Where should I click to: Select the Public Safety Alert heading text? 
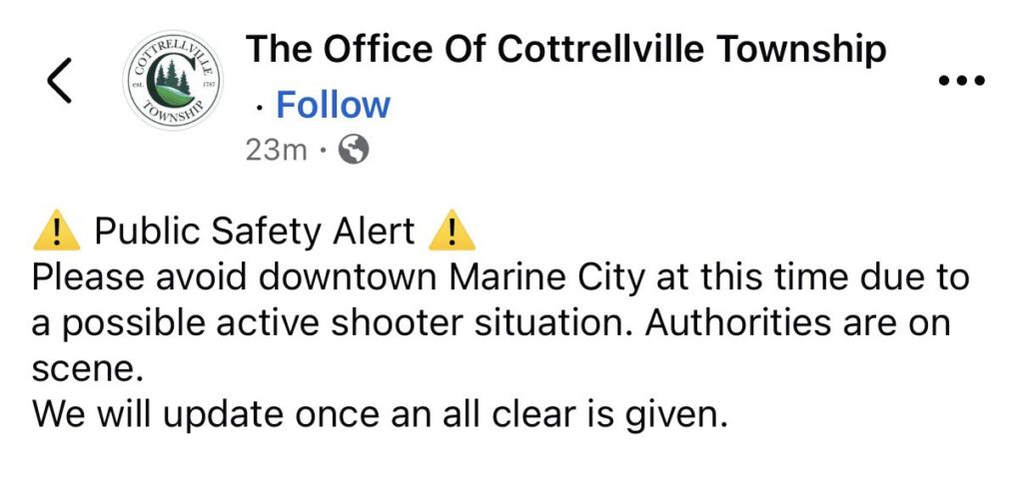[254, 232]
